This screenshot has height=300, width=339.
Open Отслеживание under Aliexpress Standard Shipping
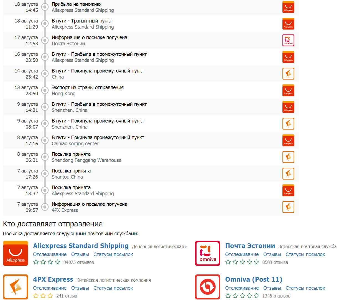pyautogui.click(x=50, y=254)
